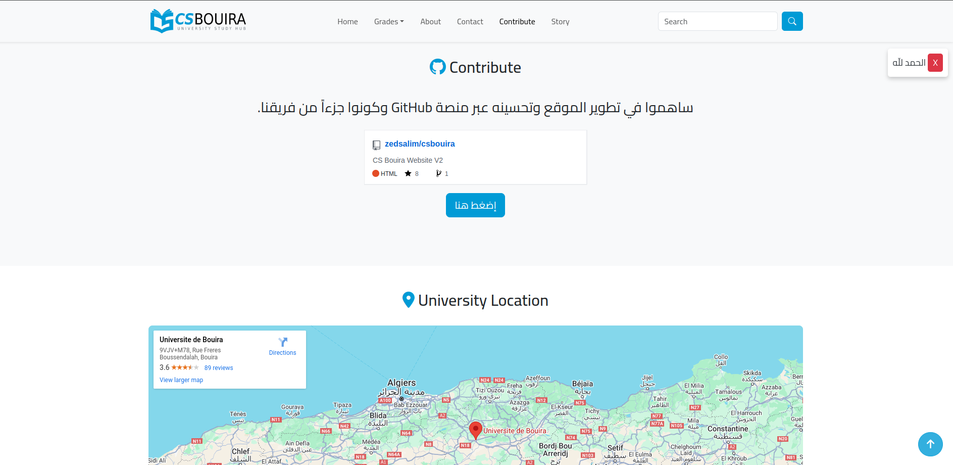Open the Contact page
This screenshot has width=953, height=465.
point(470,22)
